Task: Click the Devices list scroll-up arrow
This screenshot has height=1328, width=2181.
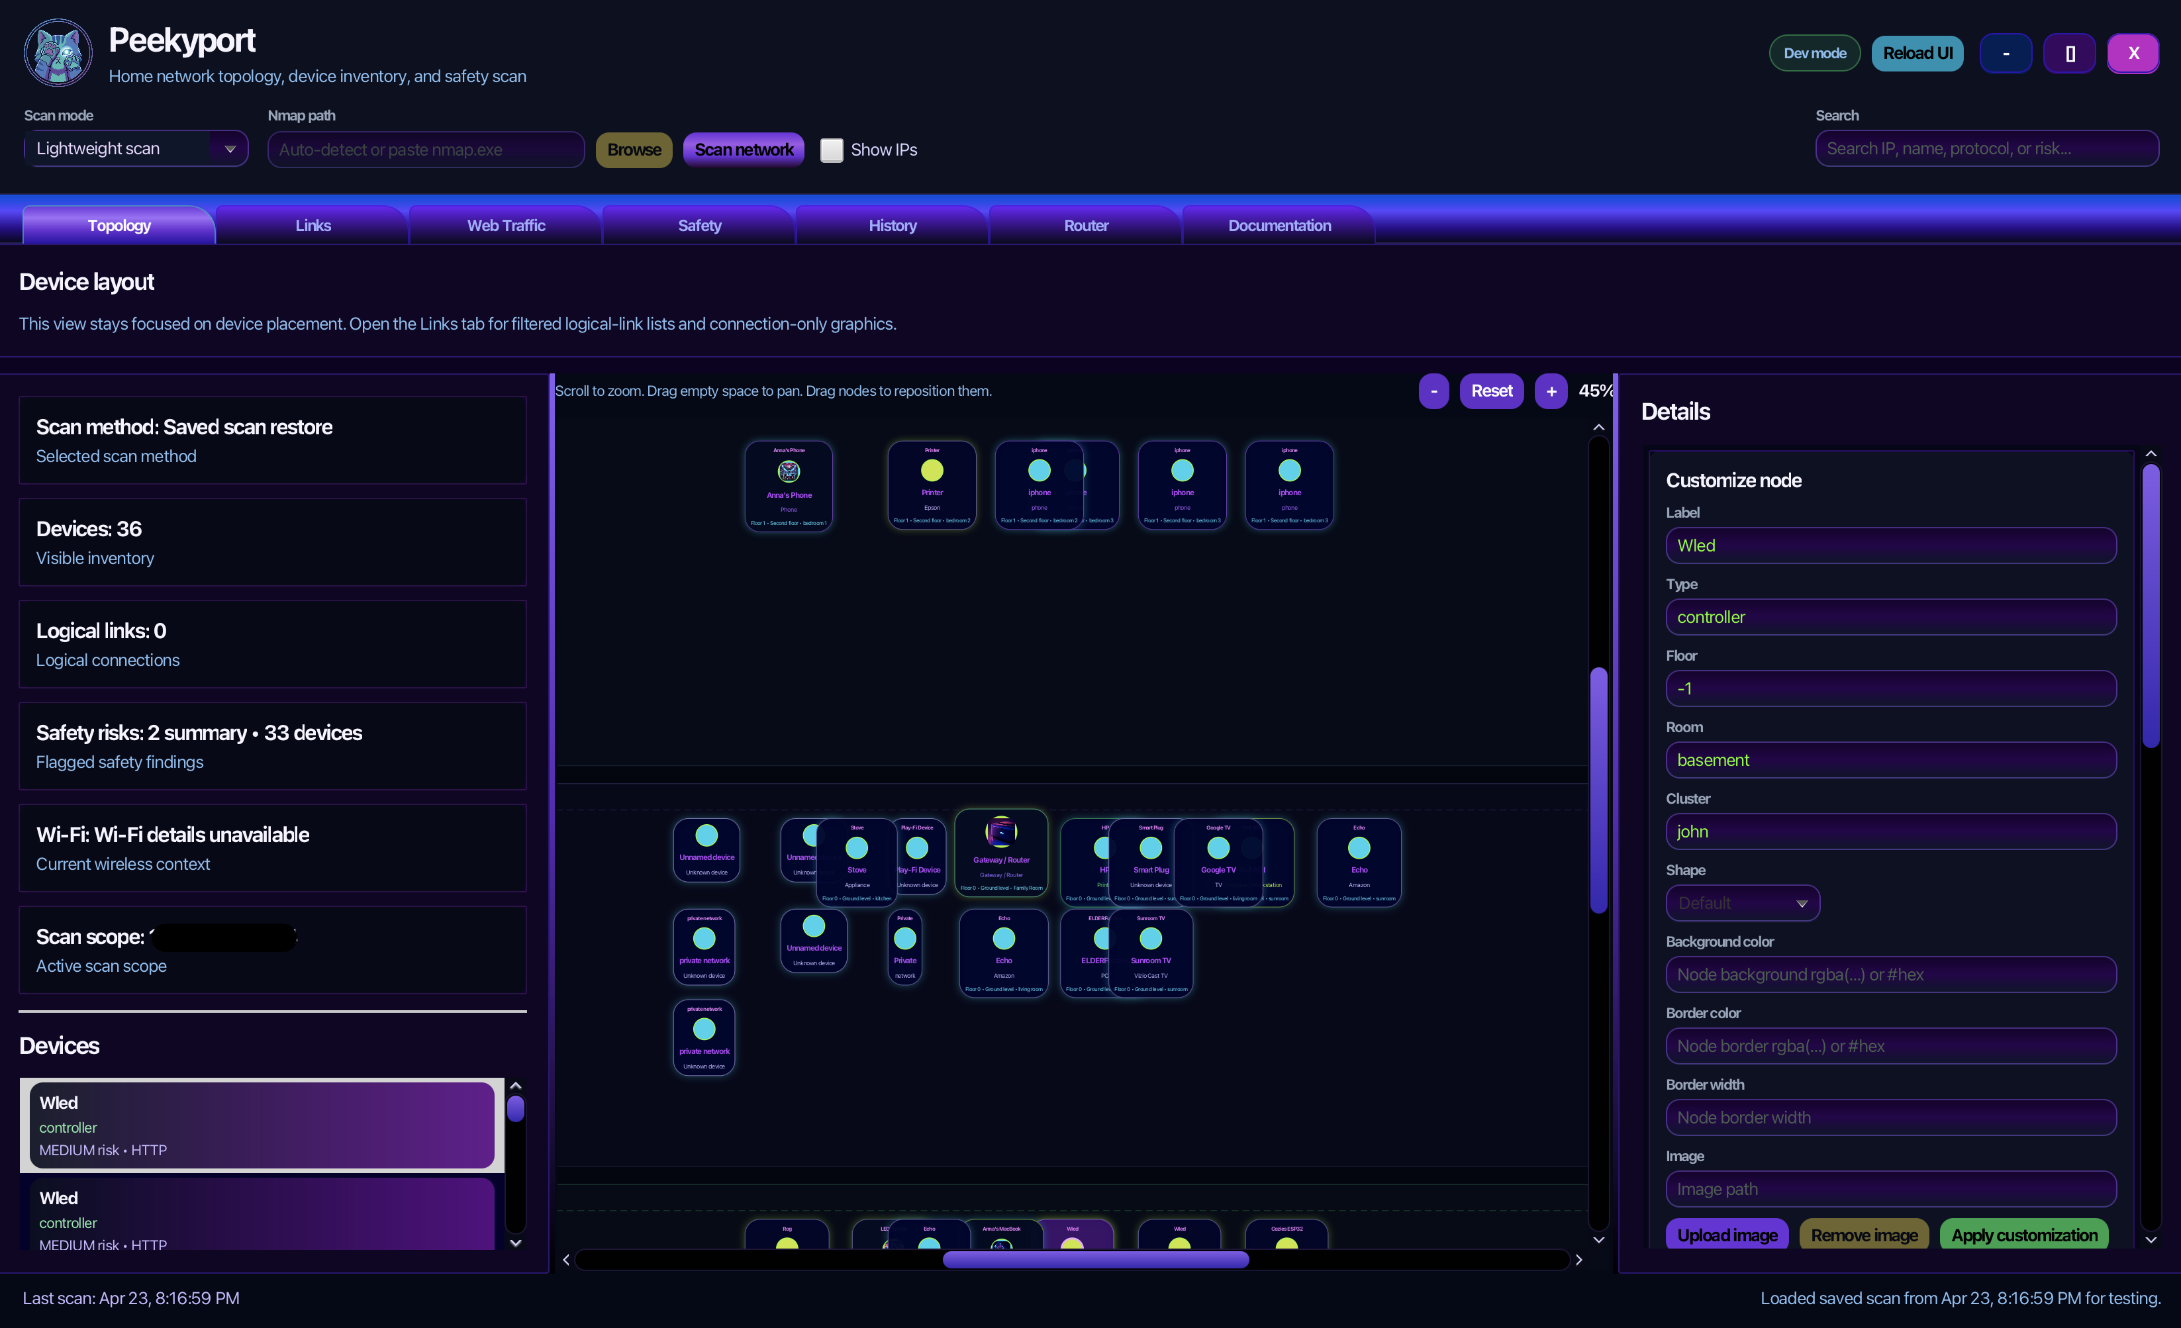Action: coord(516,1086)
